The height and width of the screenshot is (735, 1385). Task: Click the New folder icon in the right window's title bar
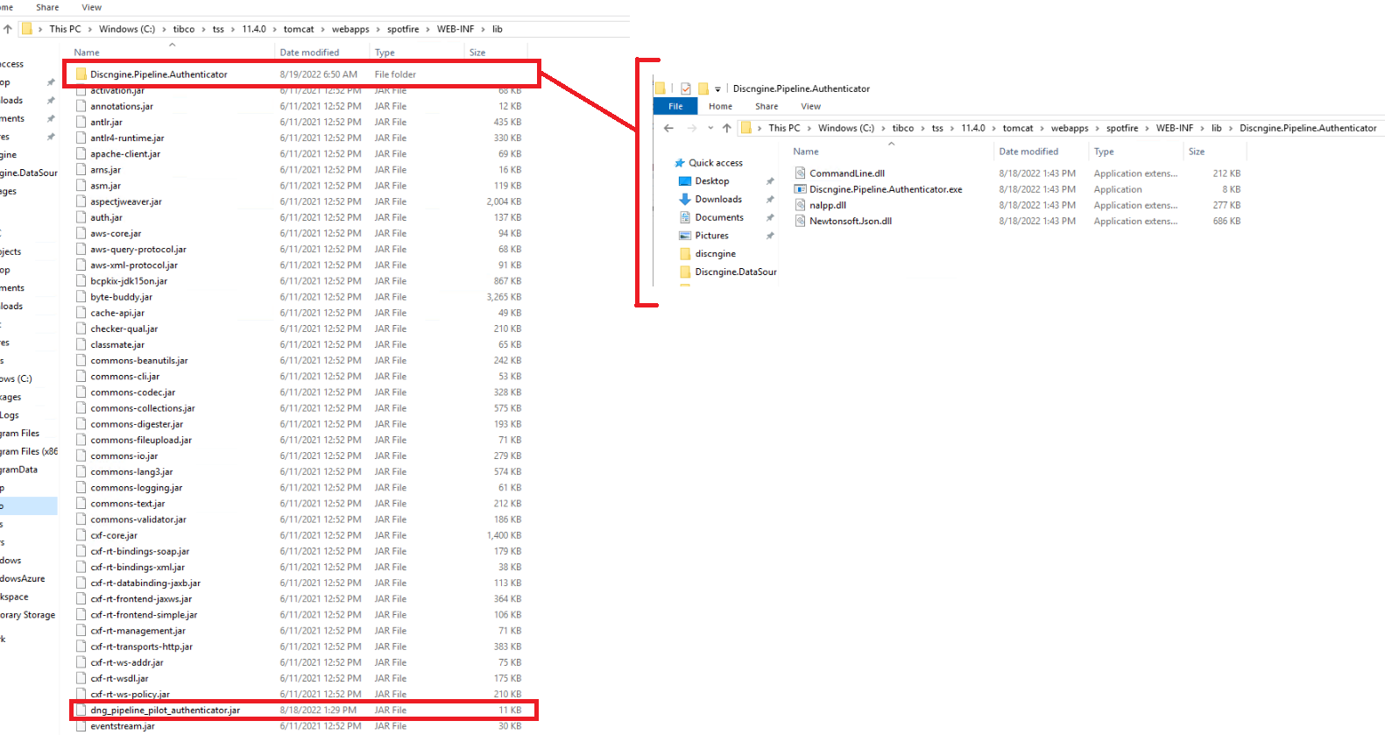[x=703, y=88]
